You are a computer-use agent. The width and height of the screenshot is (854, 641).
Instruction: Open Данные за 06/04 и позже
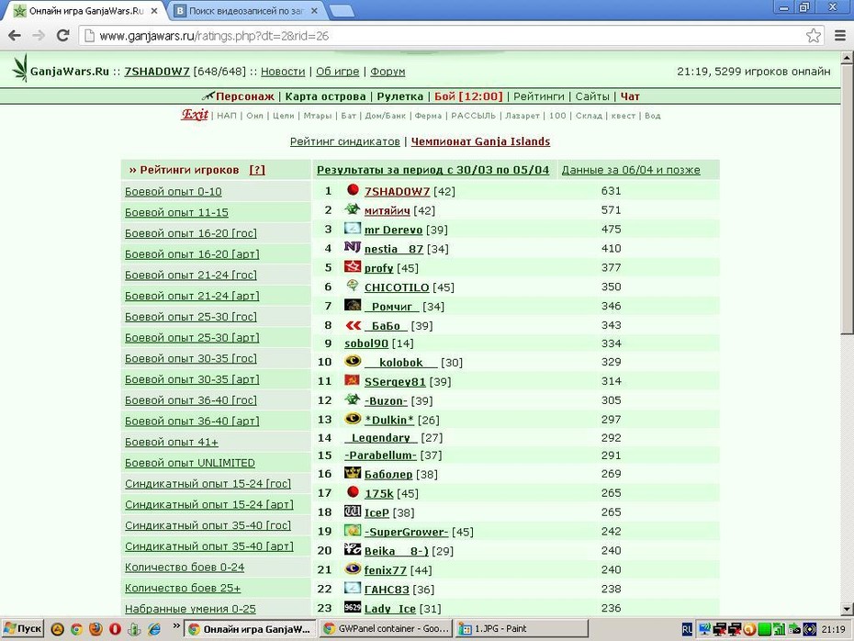click(631, 170)
